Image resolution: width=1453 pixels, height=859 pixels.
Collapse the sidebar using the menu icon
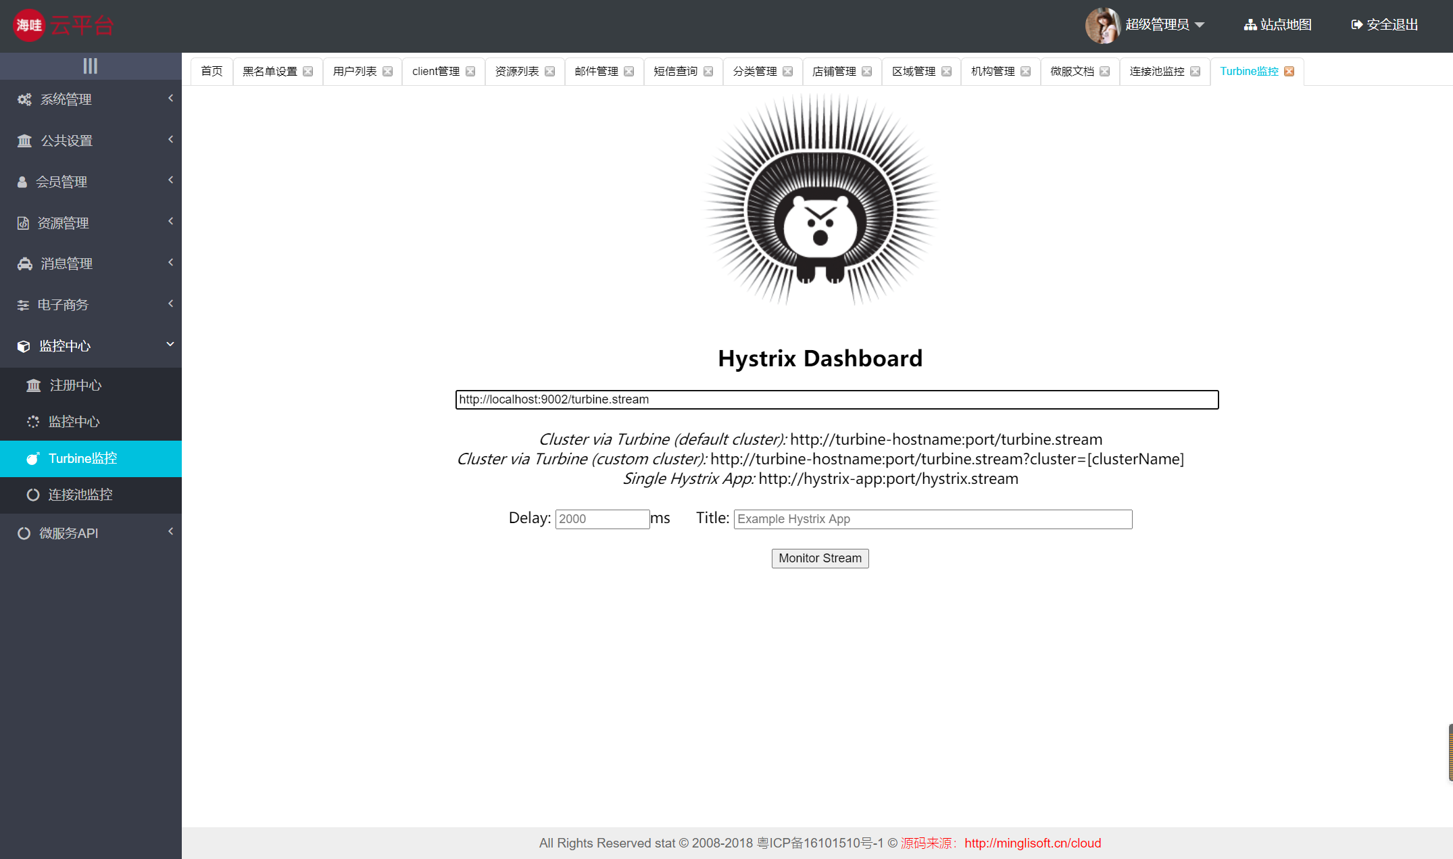coord(90,66)
